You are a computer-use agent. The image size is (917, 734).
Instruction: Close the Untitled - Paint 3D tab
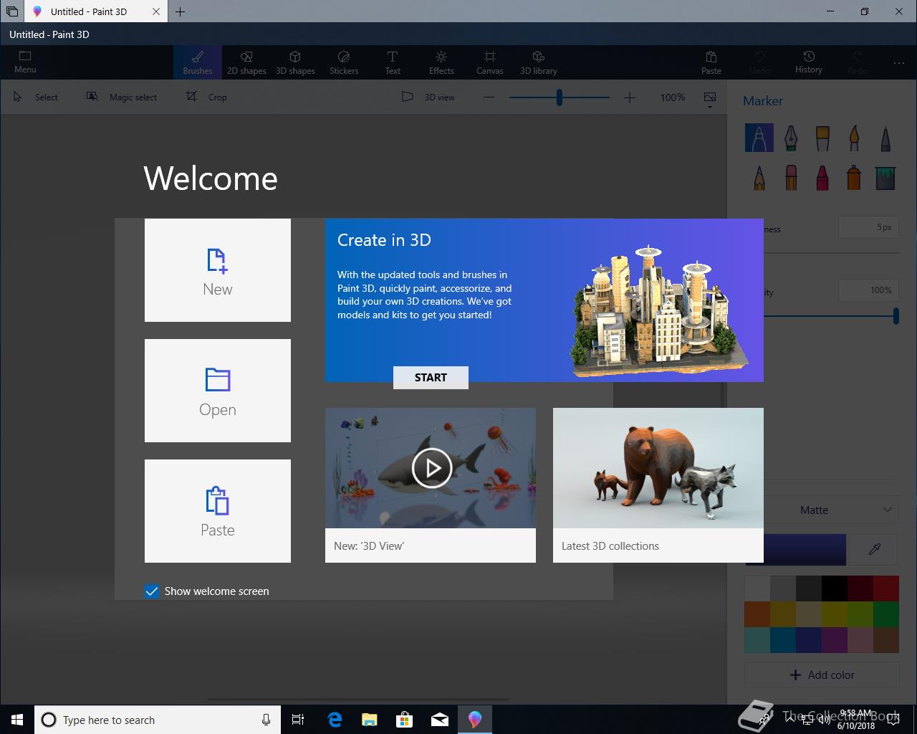156,11
